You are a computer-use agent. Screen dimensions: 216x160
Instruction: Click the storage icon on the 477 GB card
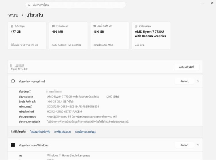[12, 26]
